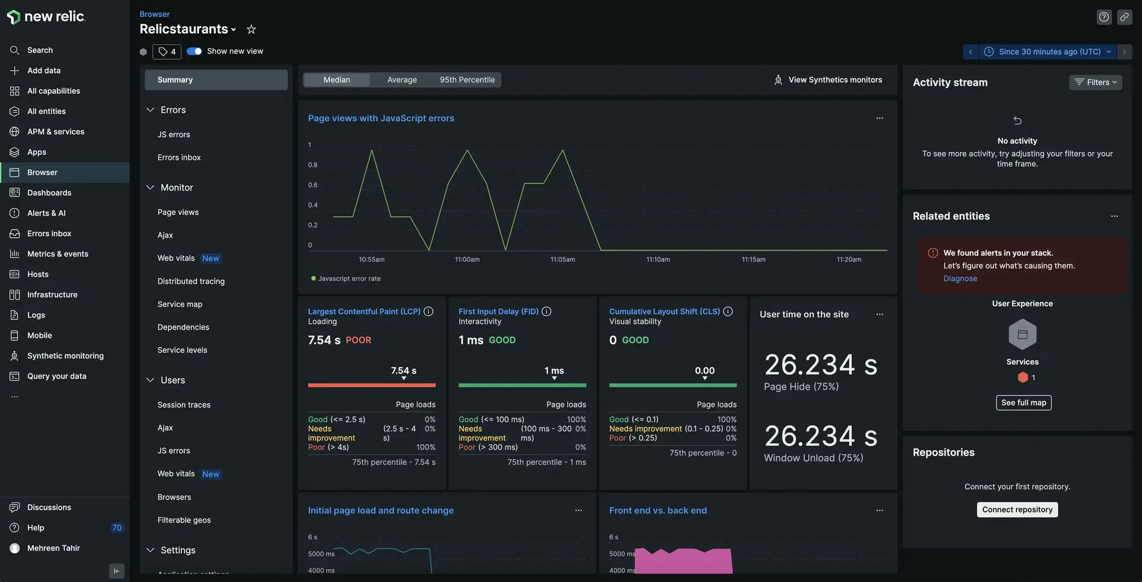The height and width of the screenshot is (582, 1142).
Task: Open Distributed tracing menu item
Action: (191, 281)
